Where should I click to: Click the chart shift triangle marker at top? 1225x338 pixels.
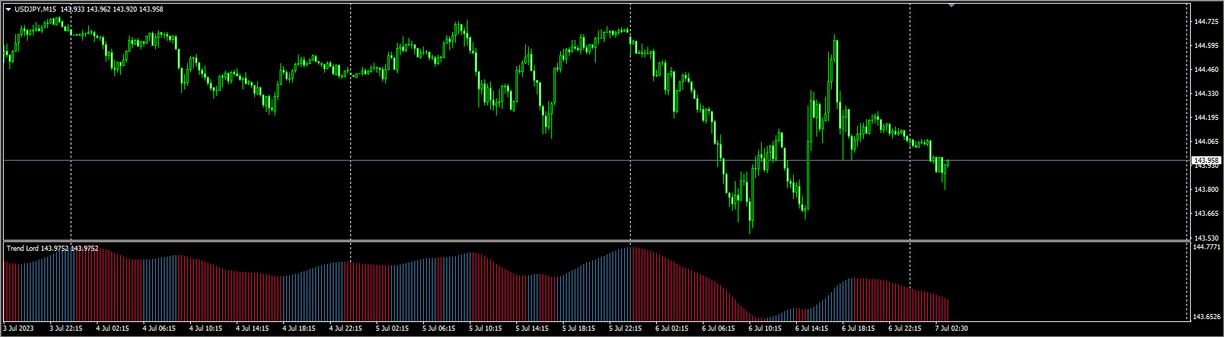pos(951,5)
